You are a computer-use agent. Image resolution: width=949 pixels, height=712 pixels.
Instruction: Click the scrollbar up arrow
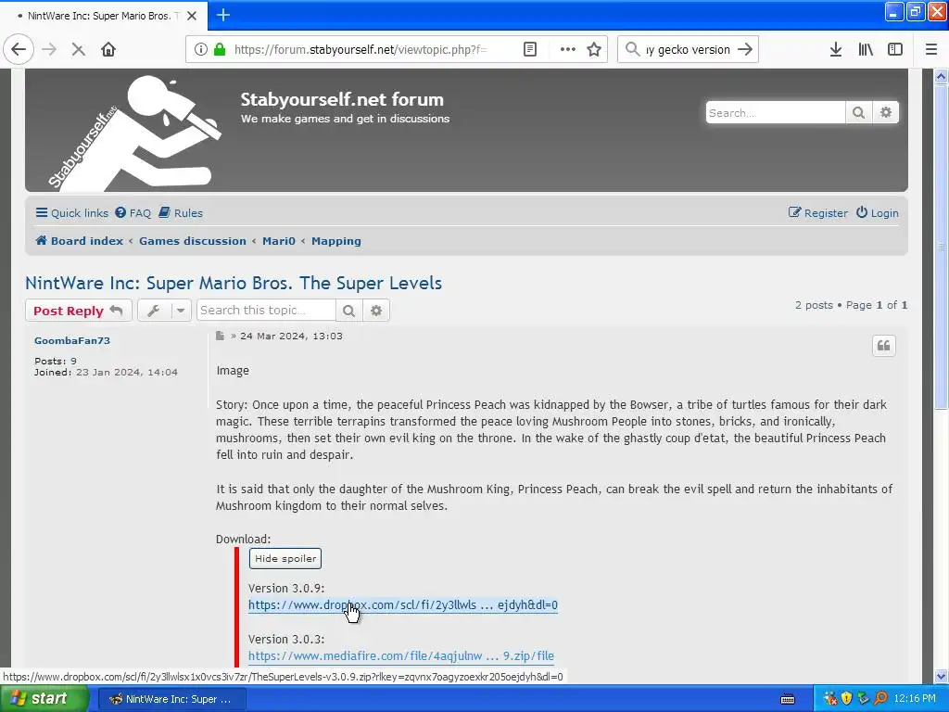pyautogui.click(x=942, y=76)
